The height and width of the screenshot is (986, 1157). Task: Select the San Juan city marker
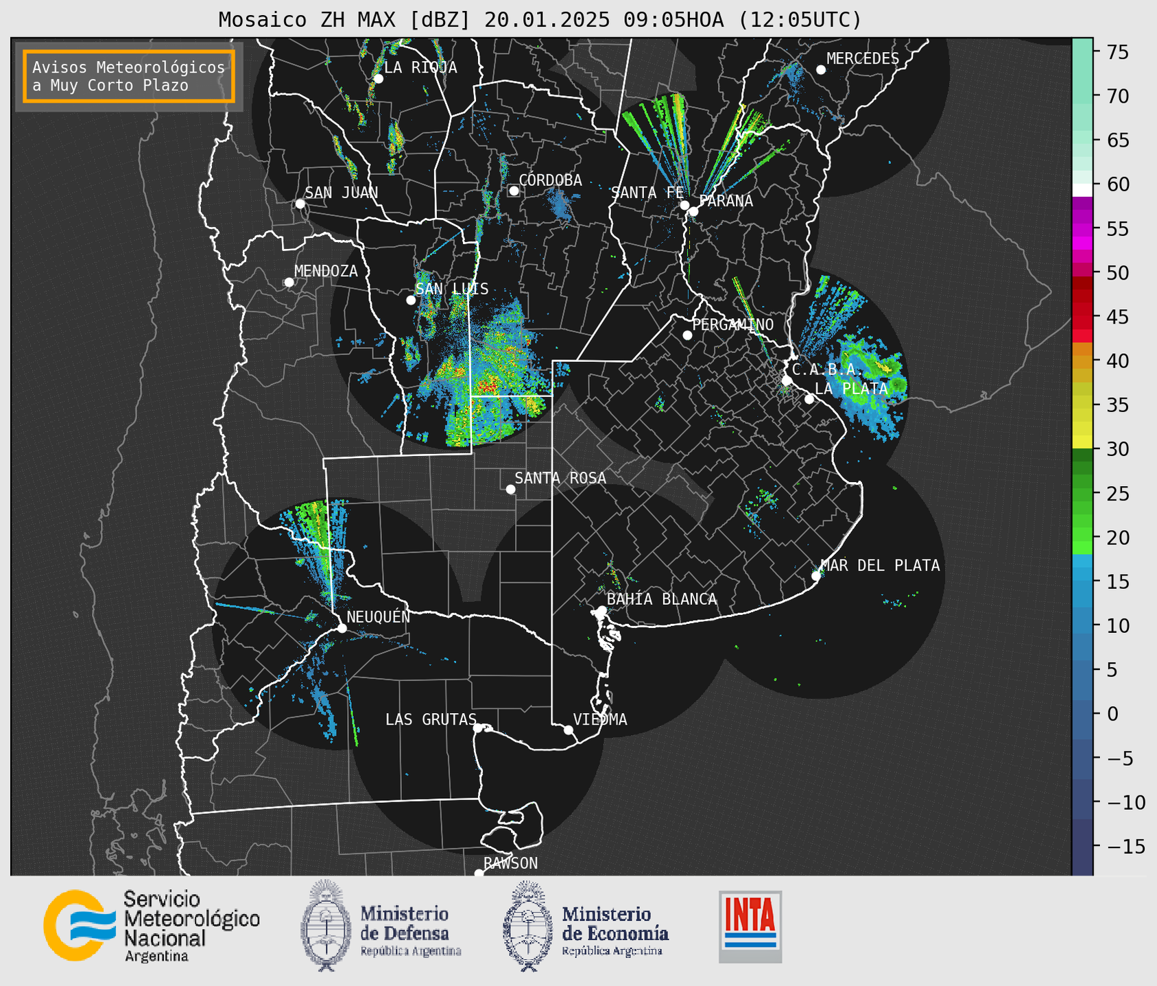coord(300,204)
